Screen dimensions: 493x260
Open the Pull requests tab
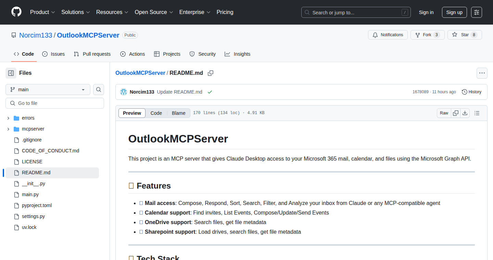[x=92, y=54]
